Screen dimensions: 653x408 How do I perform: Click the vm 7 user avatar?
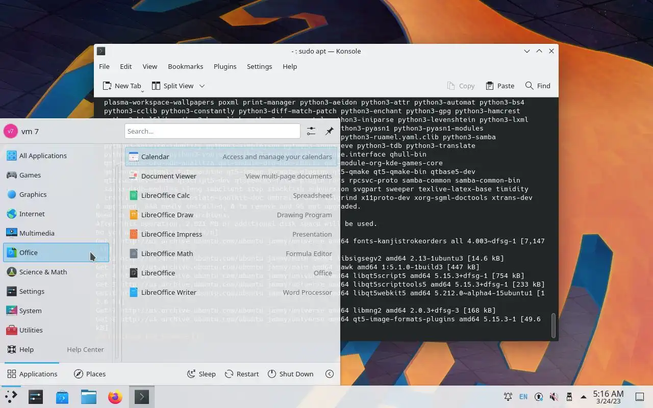click(x=11, y=131)
